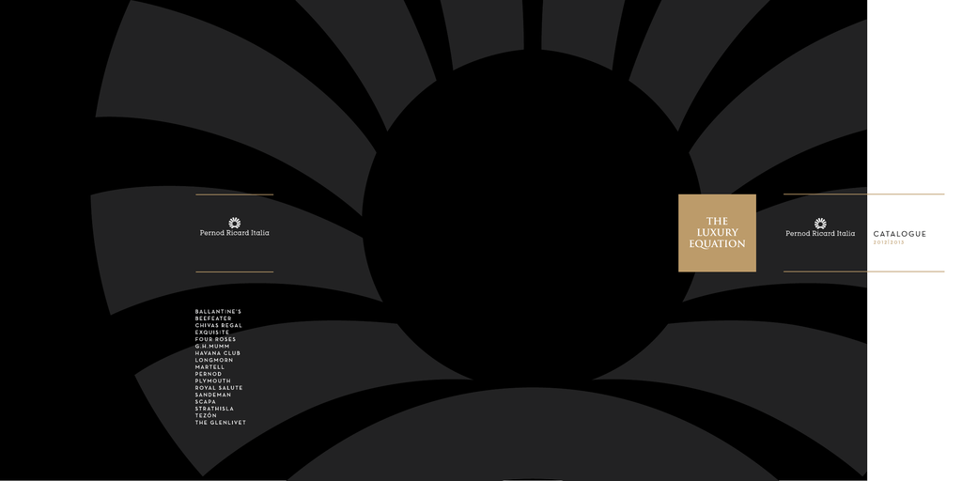
Task: Select "BEEFEATER" in the brand list
Action: click(213, 318)
